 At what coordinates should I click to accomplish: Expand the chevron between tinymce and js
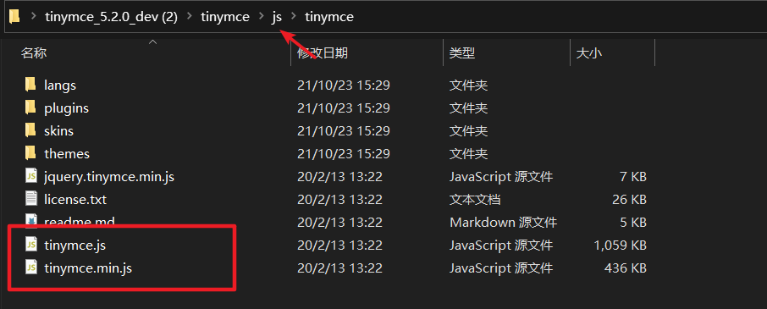(262, 17)
